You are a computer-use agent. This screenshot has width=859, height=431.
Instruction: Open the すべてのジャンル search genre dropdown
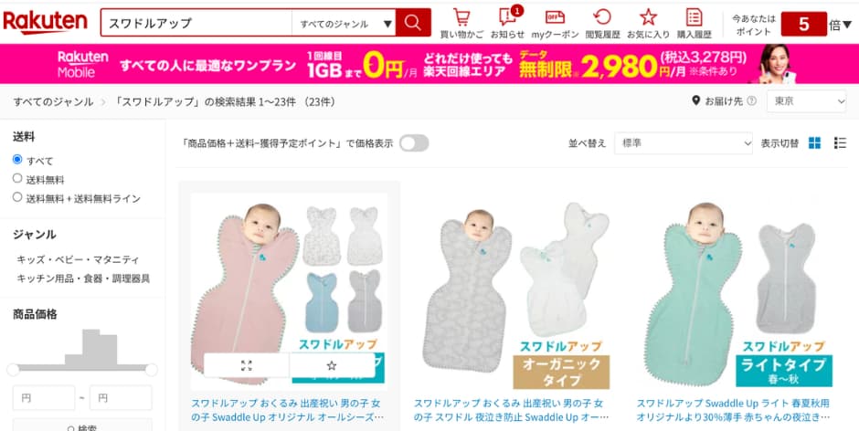(x=344, y=24)
